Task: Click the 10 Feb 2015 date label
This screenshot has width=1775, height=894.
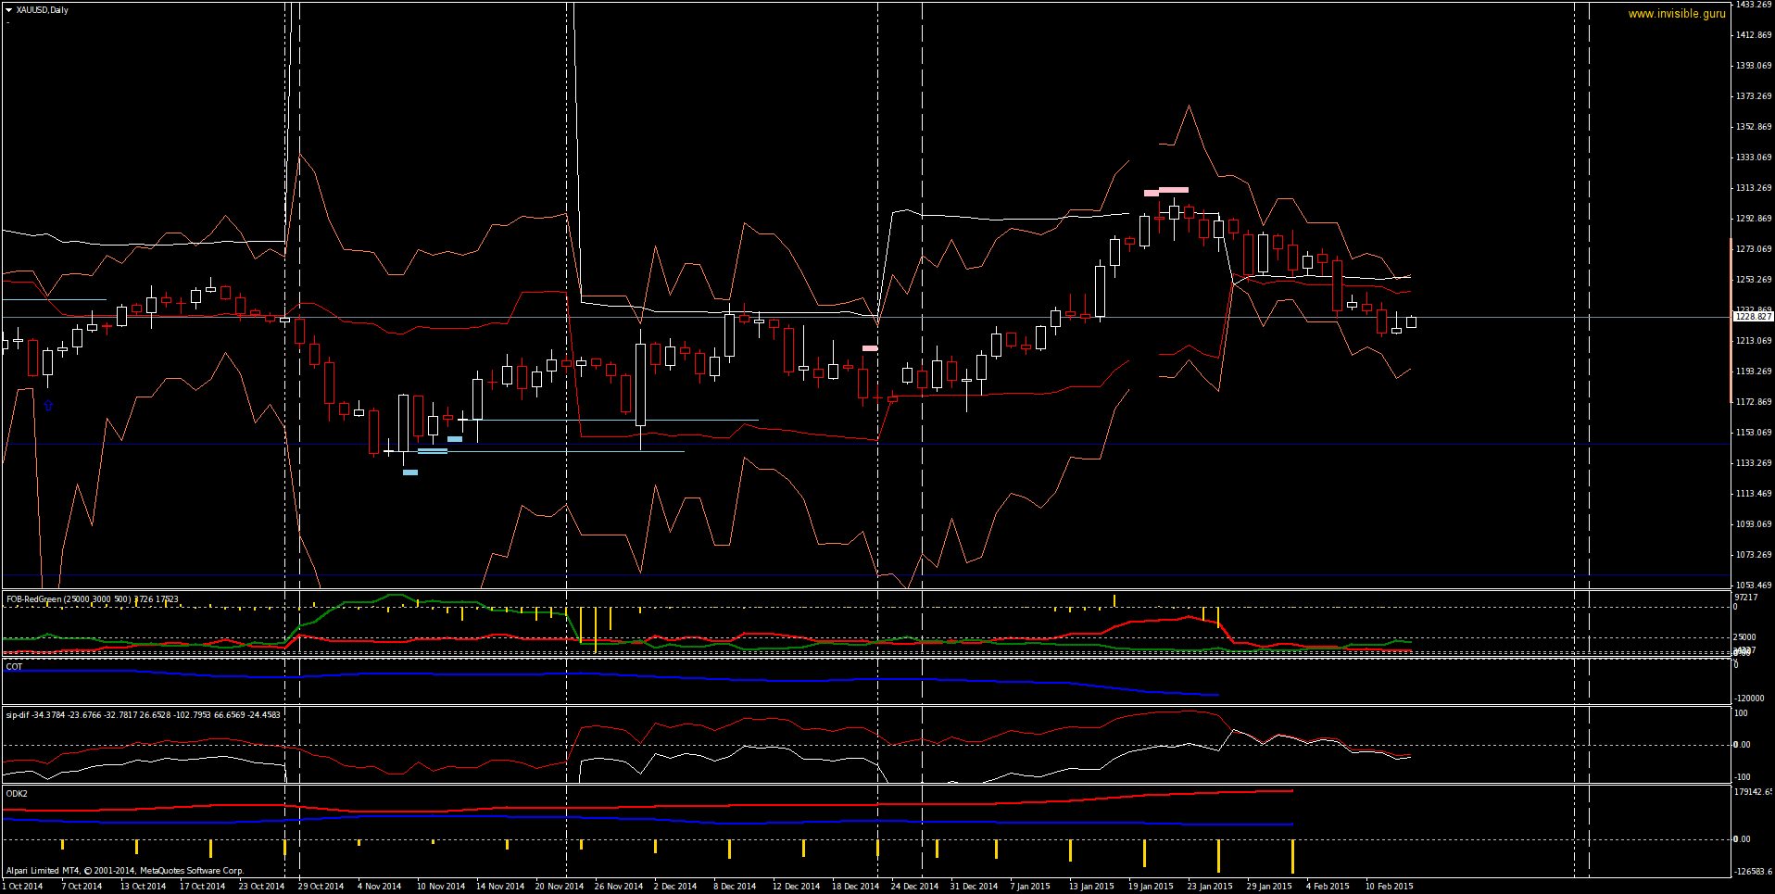Action: pos(1389,887)
